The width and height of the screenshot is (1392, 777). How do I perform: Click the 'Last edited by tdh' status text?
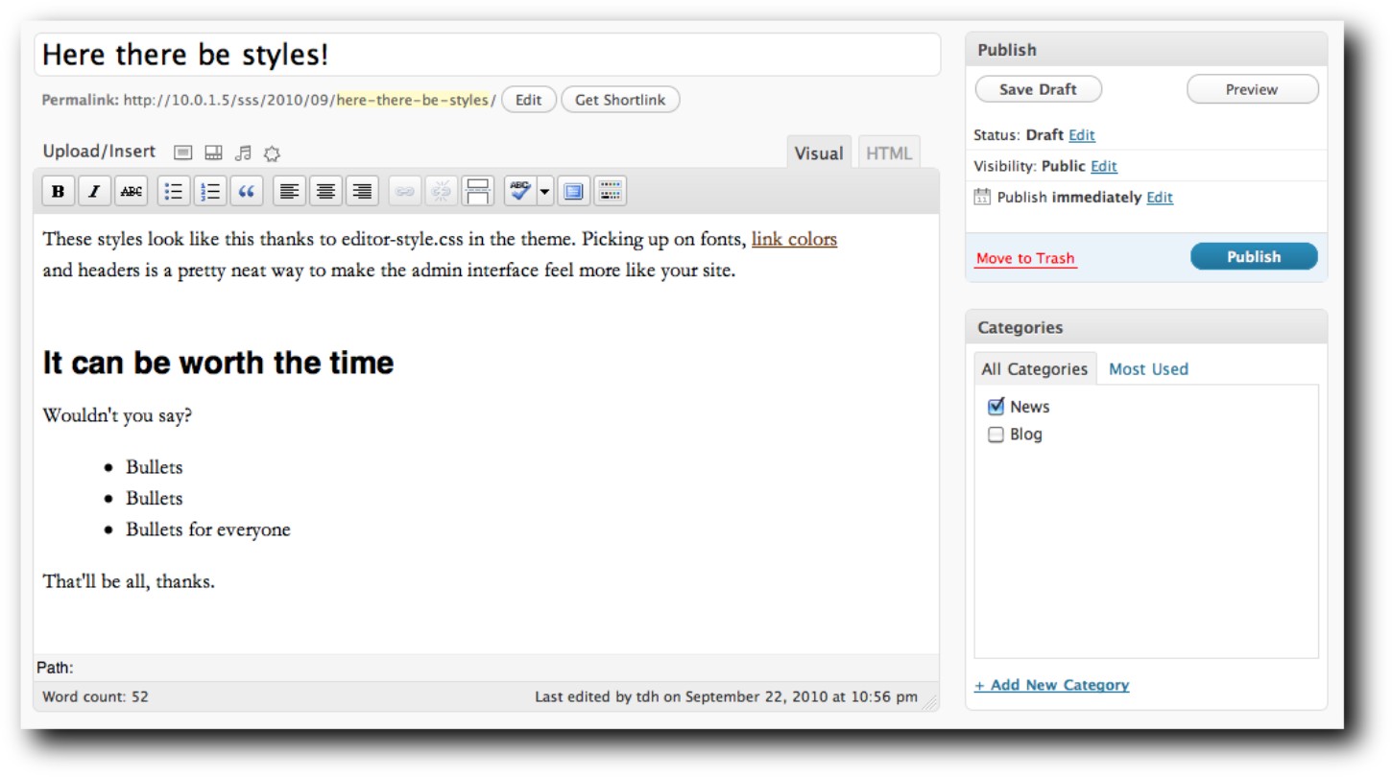[x=726, y=696]
